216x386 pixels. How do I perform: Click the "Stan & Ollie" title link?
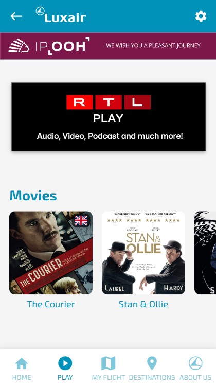(x=143, y=304)
